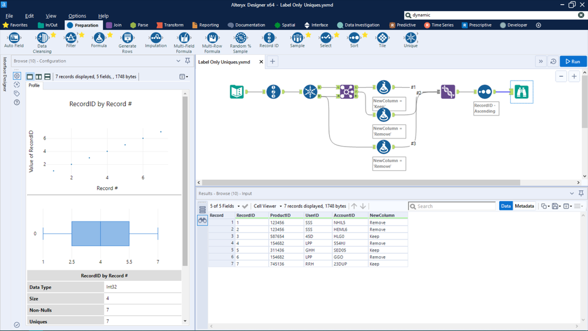Open profile export options dropdown
588x331 pixels.
coord(184,77)
